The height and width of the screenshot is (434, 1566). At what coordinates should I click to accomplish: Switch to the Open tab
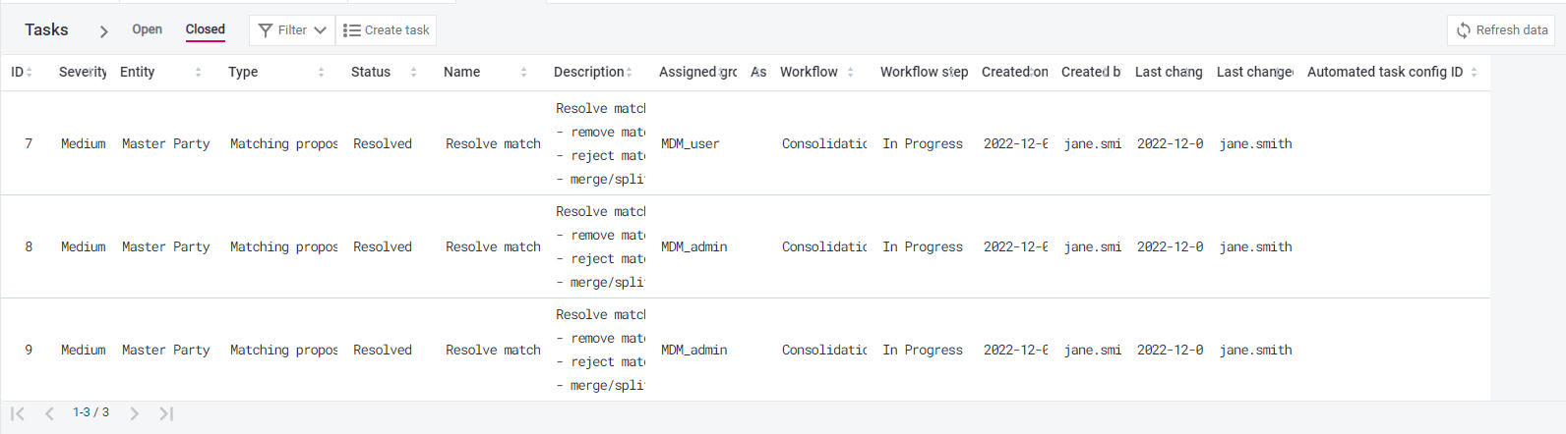coord(148,29)
